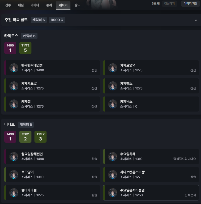Image resolution: width=201 pixels, height=204 pixels.
Task: Open the 샤니포켓몬스터빵 character card
Action: click(x=151, y=175)
